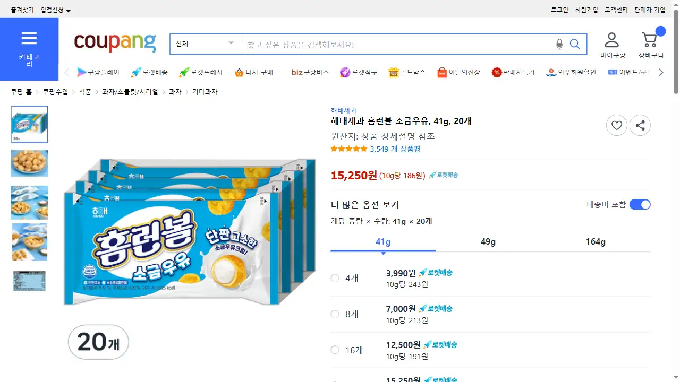Select the 16개 quantity radio option

335,350
